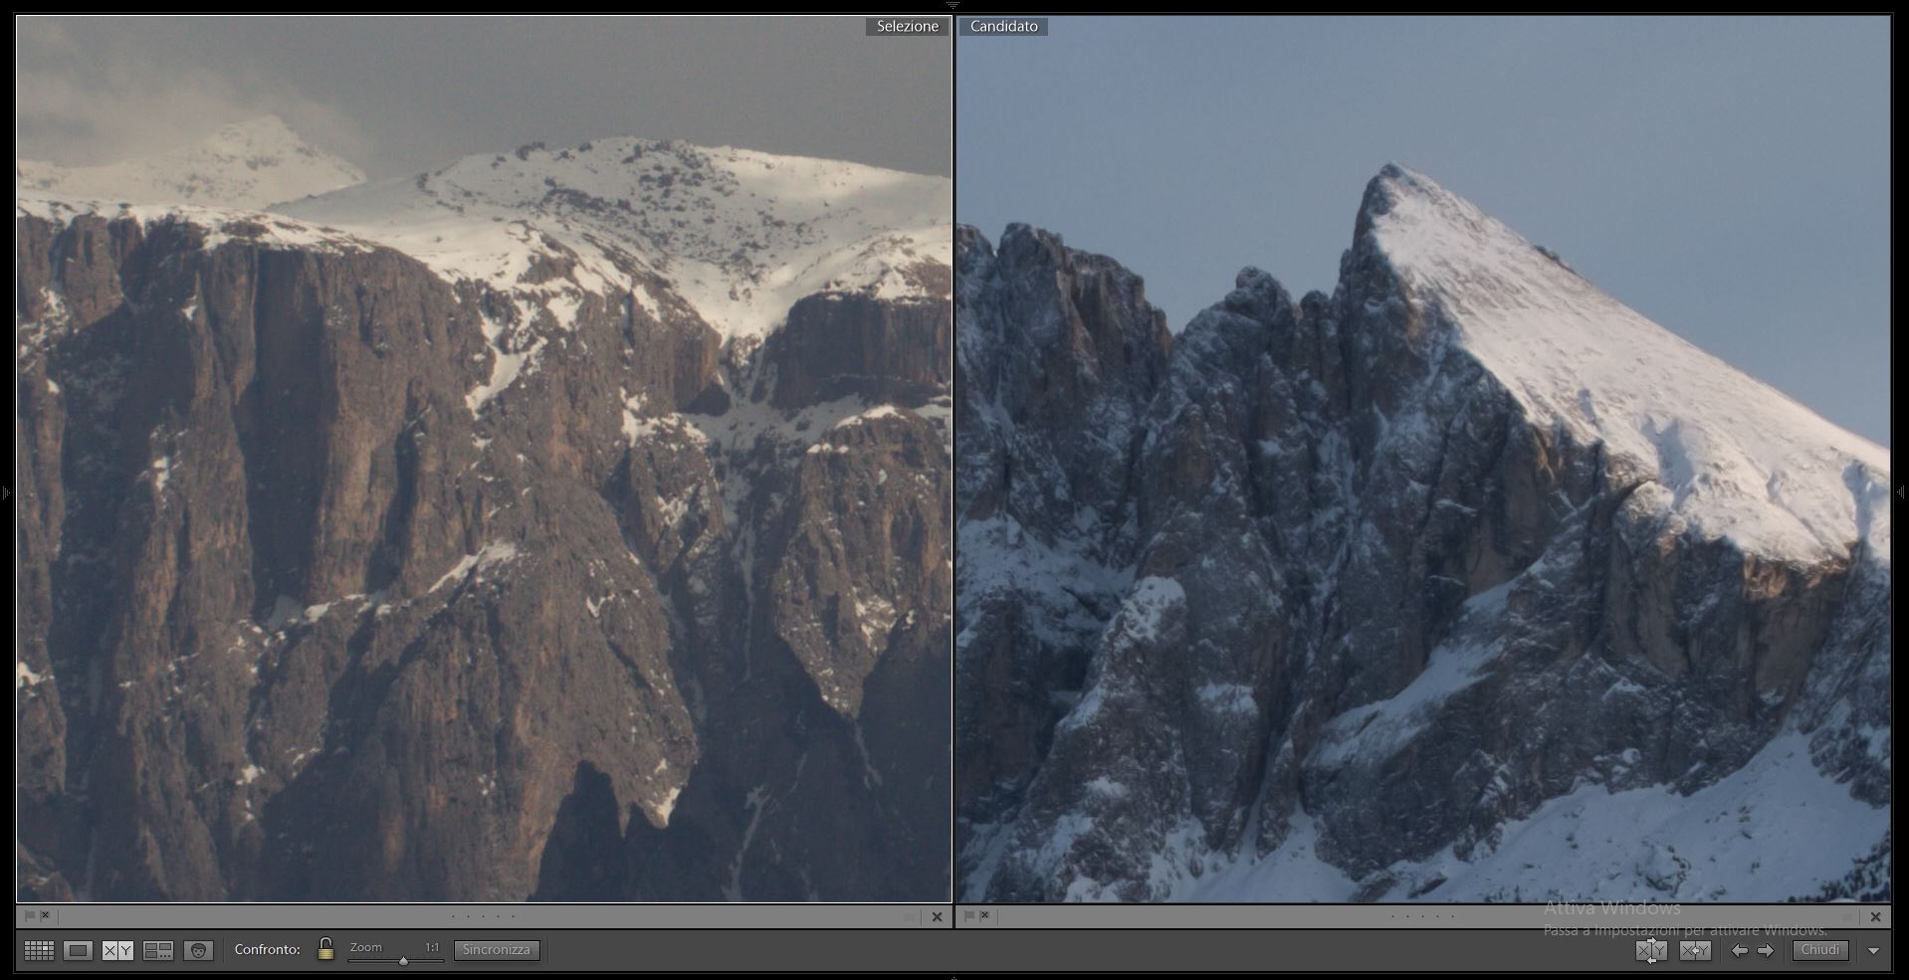Select next photo with right arrow
The image size is (1909, 980).
[x=1766, y=950]
